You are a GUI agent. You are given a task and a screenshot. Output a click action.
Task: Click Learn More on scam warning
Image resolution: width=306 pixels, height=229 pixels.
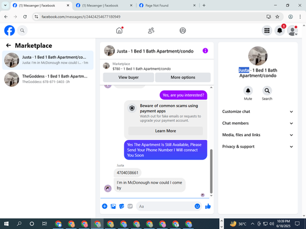point(165,131)
